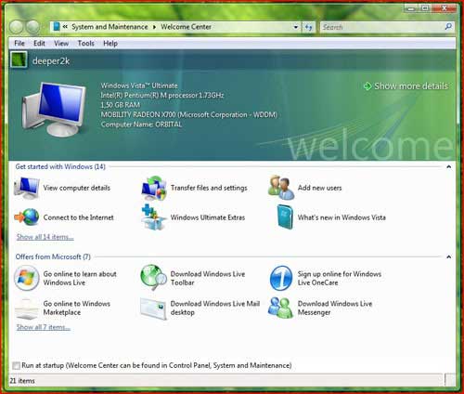Open Download Windows Live Messenger icon
This screenshot has height=394, width=464.
280,308
